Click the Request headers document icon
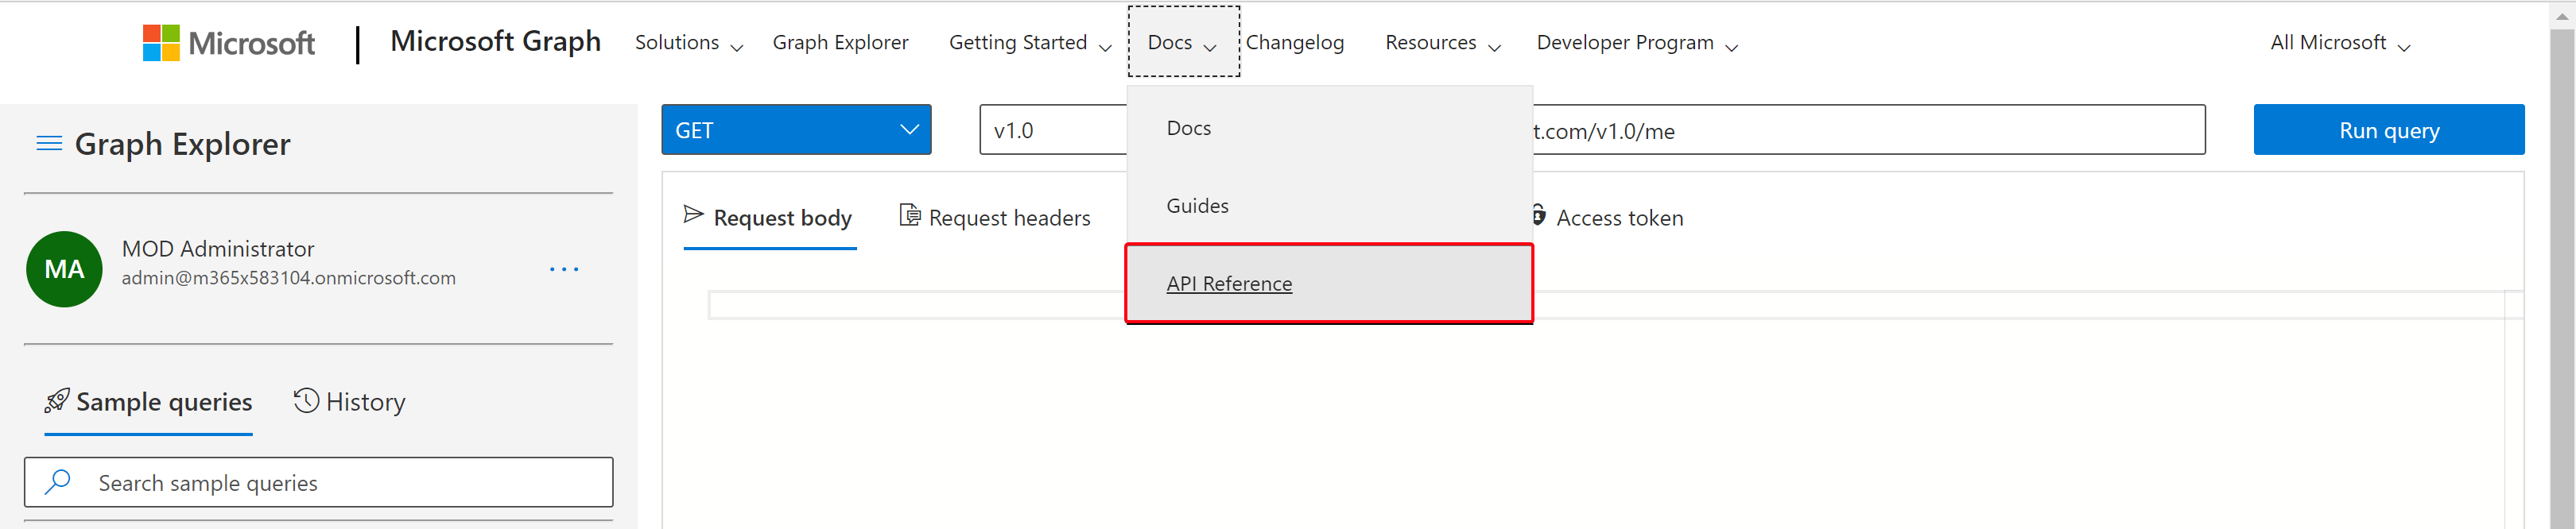Viewport: 2576px width, 529px height. (910, 215)
